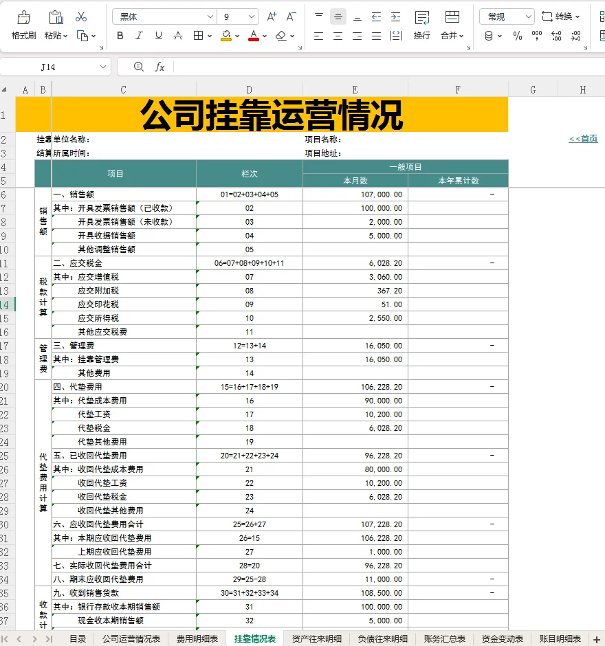The image size is (605, 646).
Task: Select column D header
Action: pyautogui.click(x=250, y=89)
